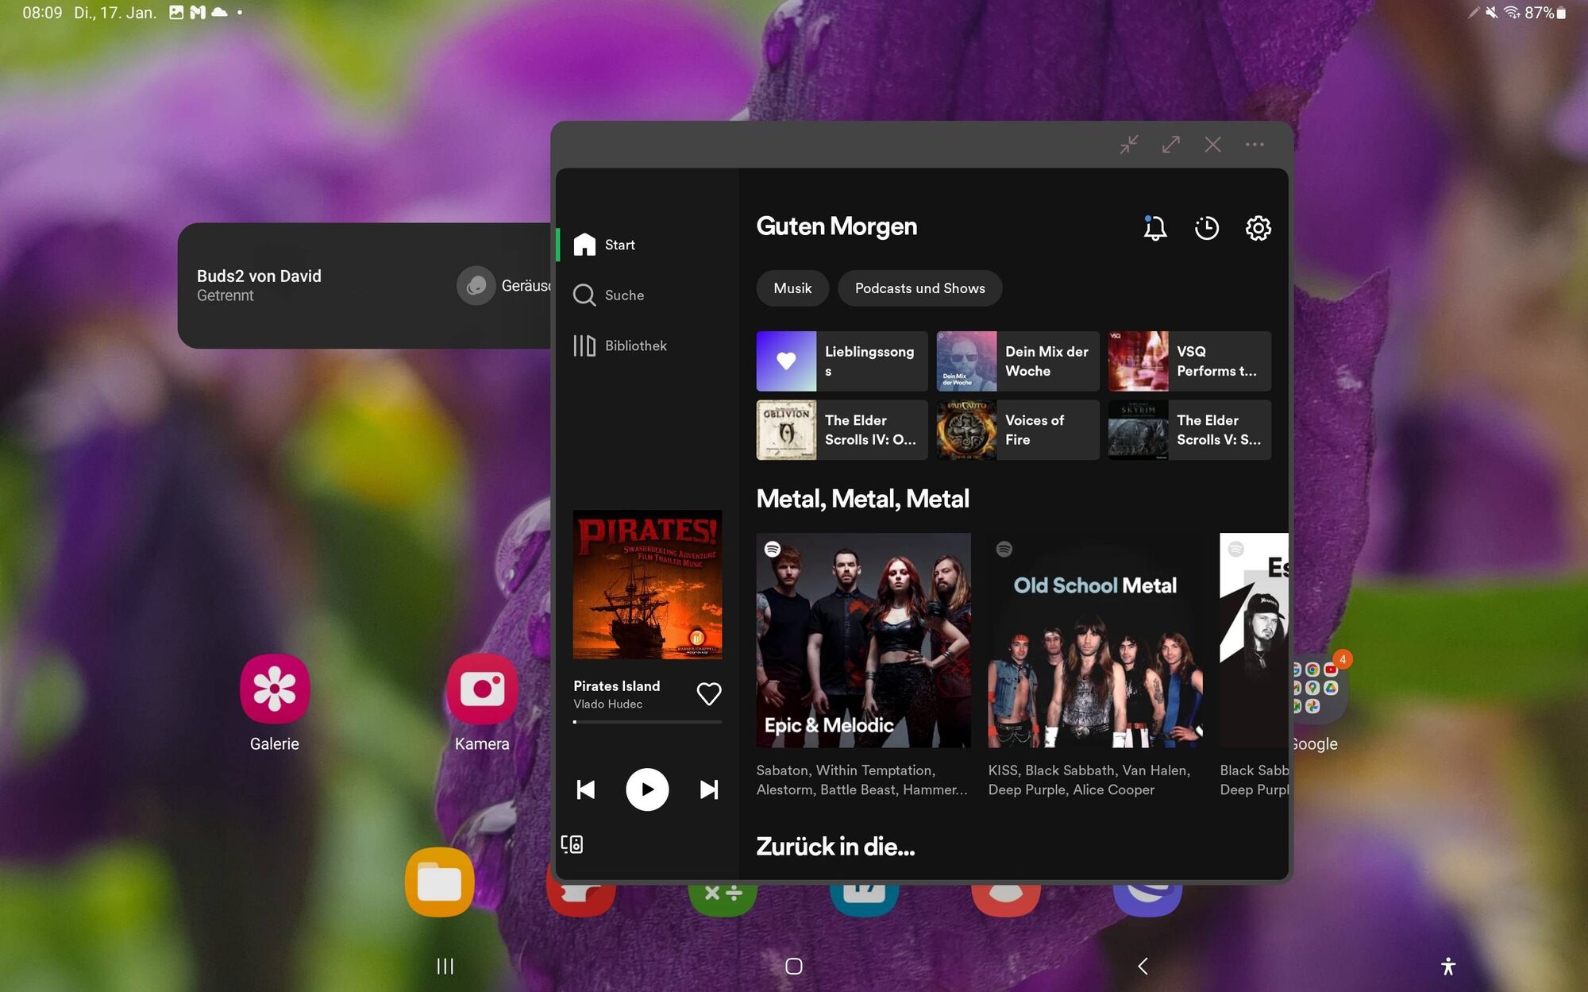Click the Metal, Metal, Metal heading
Image resolution: width=1588 pixels, height=992 pixels.
[862, 499]
